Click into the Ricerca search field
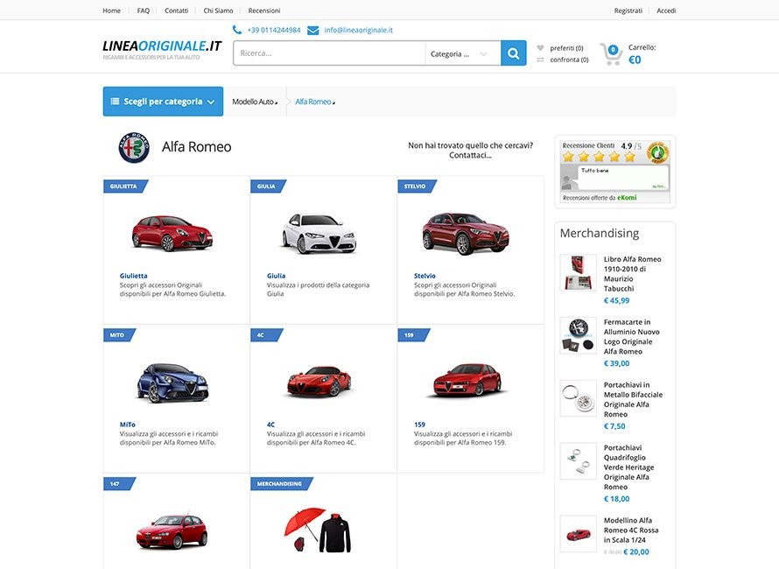 [329, 53]
